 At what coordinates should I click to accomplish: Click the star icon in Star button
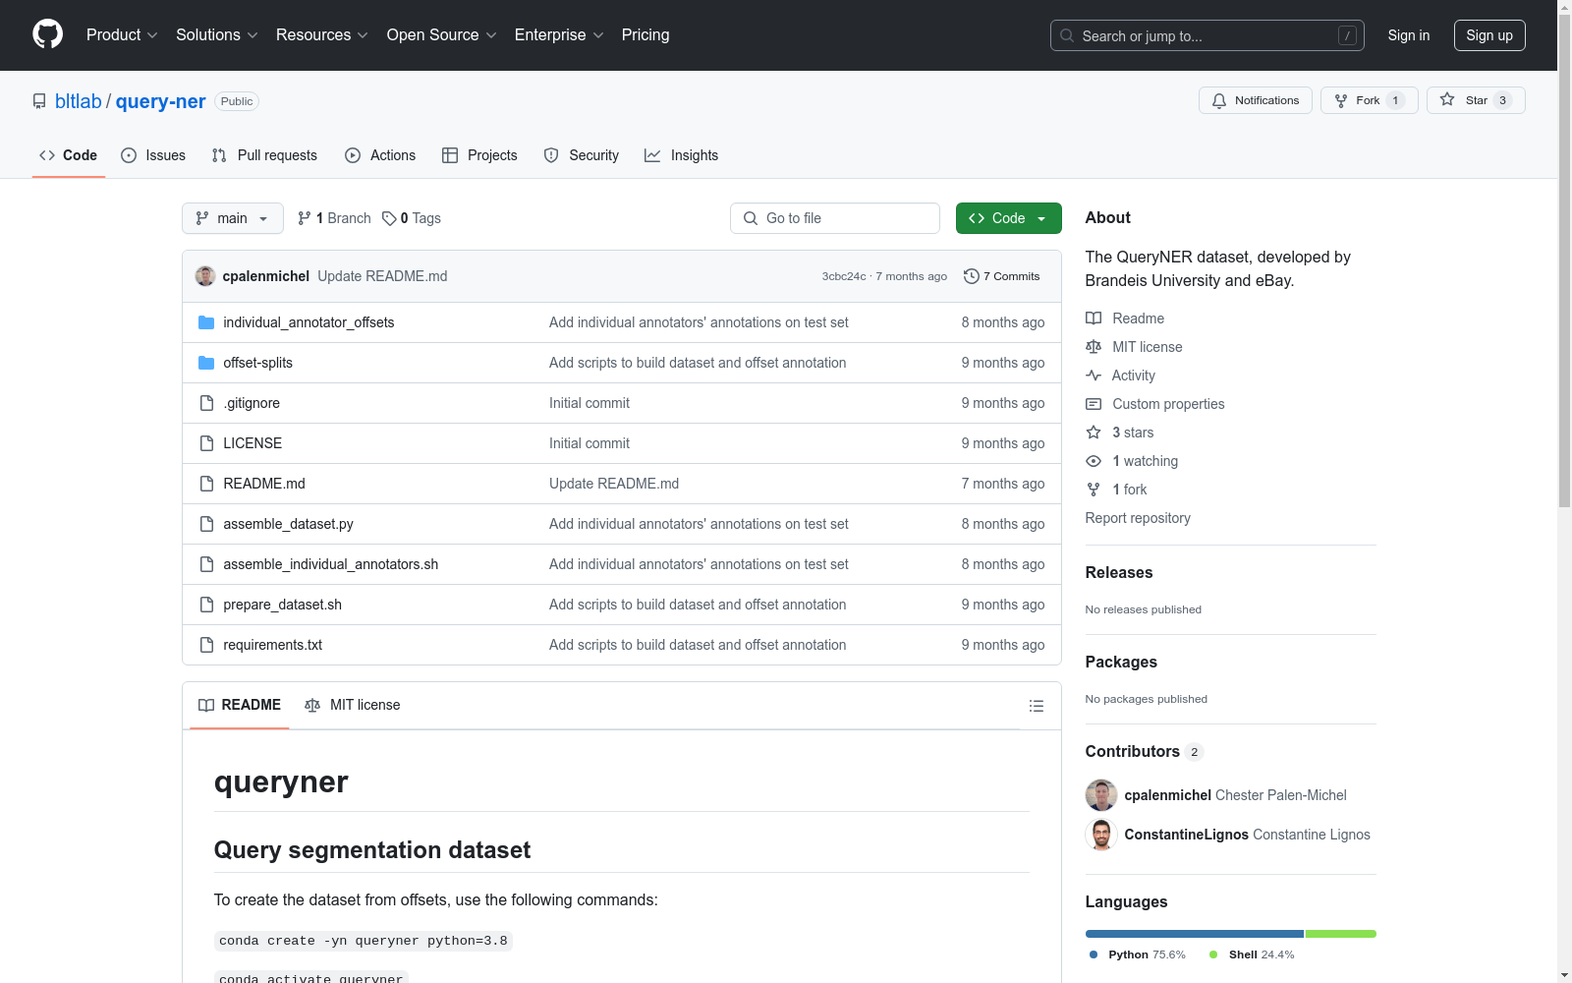tap(1447, 99)
